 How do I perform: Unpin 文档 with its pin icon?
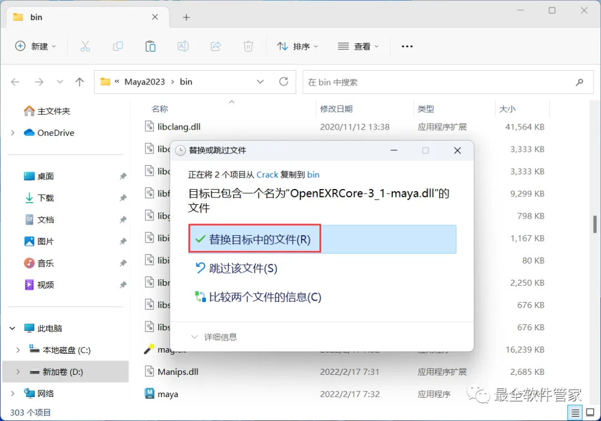pos(122,220)
